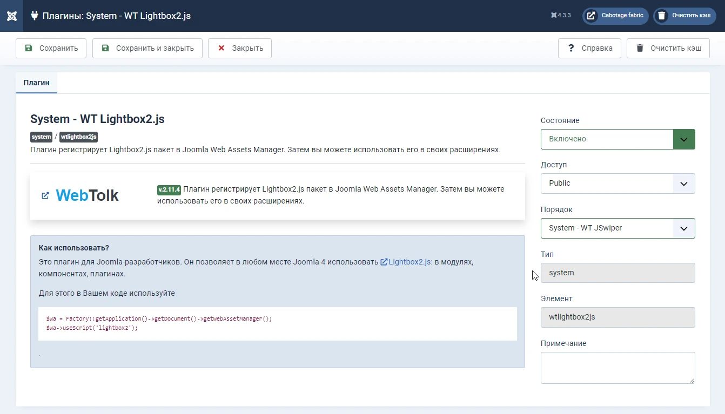Screen dimensions: 725x414
Task: Switch to the Плагин tab
Action: 36,83
